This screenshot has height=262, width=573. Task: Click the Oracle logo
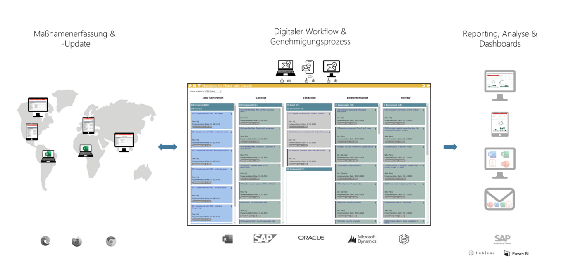(x=311, y=238)
